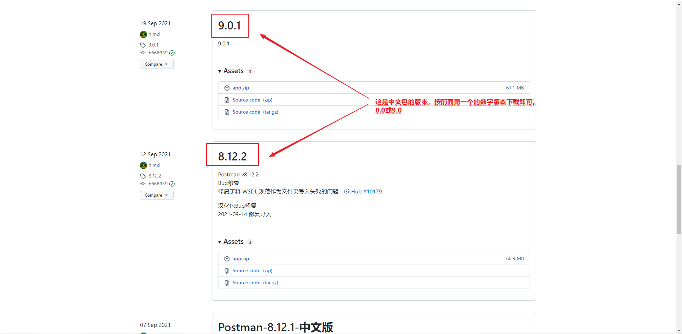Click zip file icon in 8.12.2 assets
The width and height of the screenshot is (682, 334).
point(227,271)
